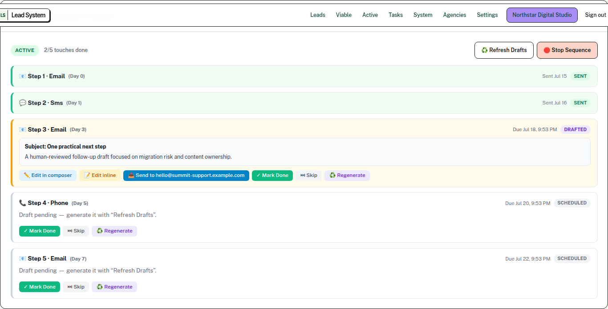Screen dimensions: 608x309
Task: Stop Sequence using the red button
Action: coord(567,50)
